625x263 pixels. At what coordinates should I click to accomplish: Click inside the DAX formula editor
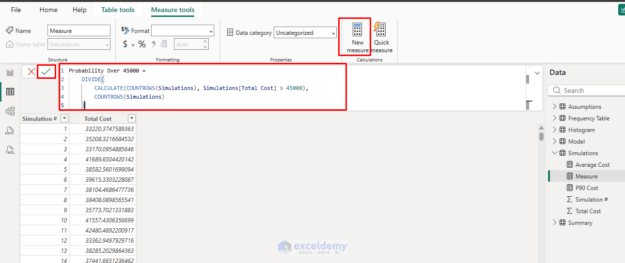click(x=293, y=88)
